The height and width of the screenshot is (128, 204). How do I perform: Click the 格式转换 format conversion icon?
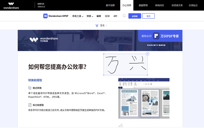point(30,88)
